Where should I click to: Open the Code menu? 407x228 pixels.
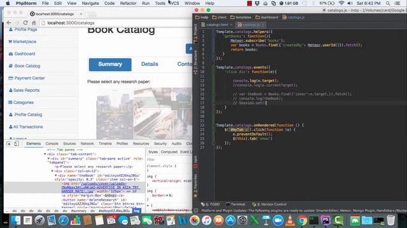109,3
